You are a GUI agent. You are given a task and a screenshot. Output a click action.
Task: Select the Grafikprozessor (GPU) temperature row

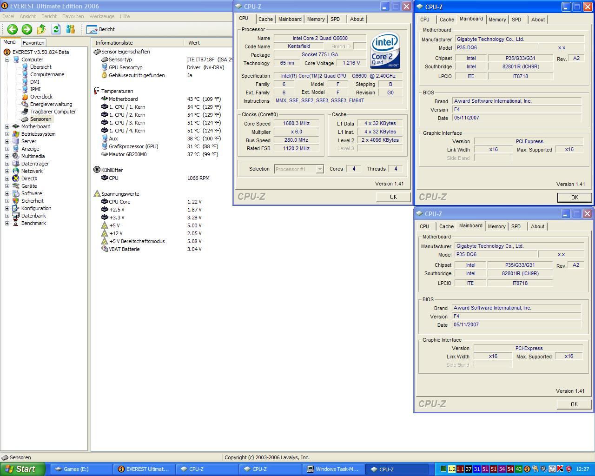(x=162, y=146)
